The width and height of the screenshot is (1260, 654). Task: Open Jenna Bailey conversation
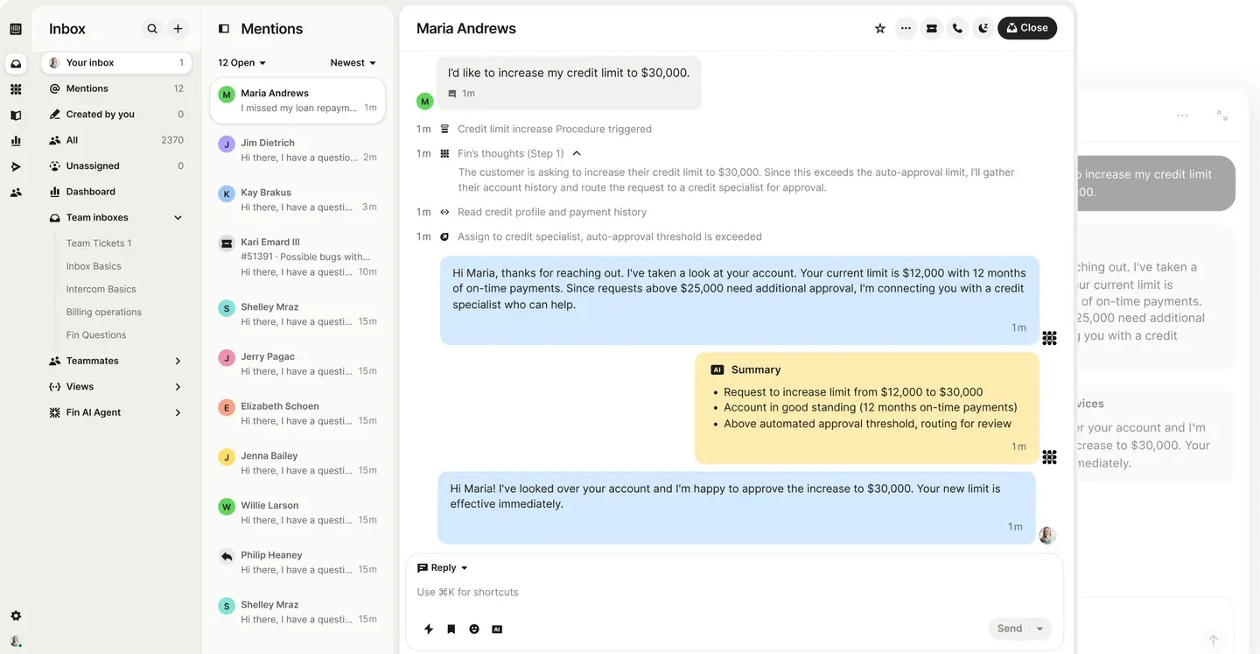pyautogui.click(x=297, y=463)
